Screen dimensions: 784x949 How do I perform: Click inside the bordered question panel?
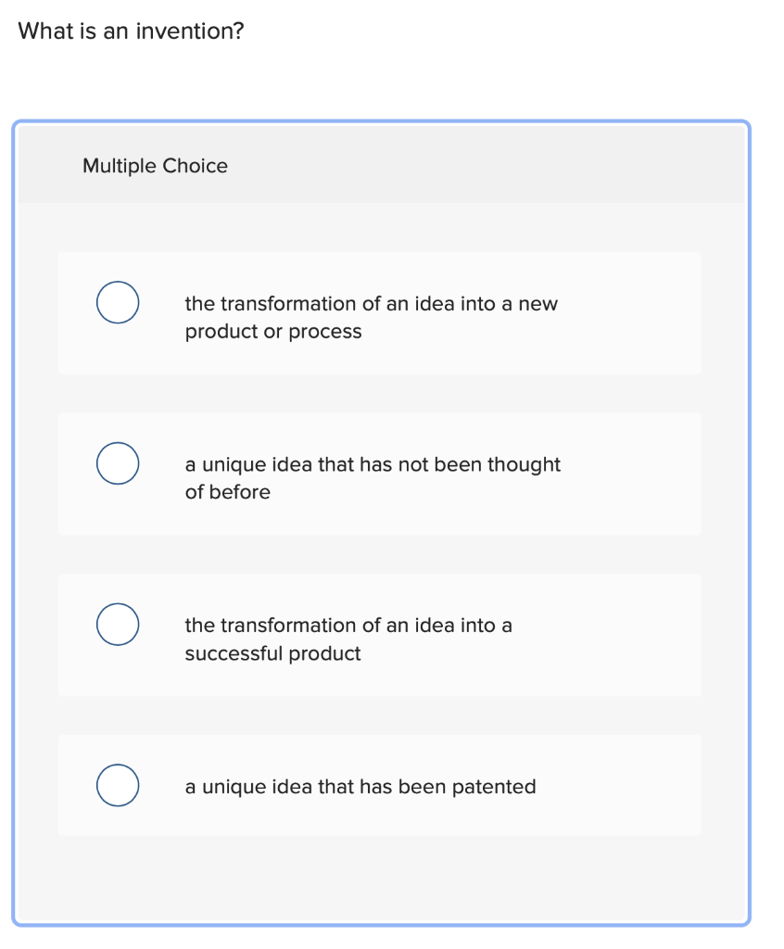380,880
